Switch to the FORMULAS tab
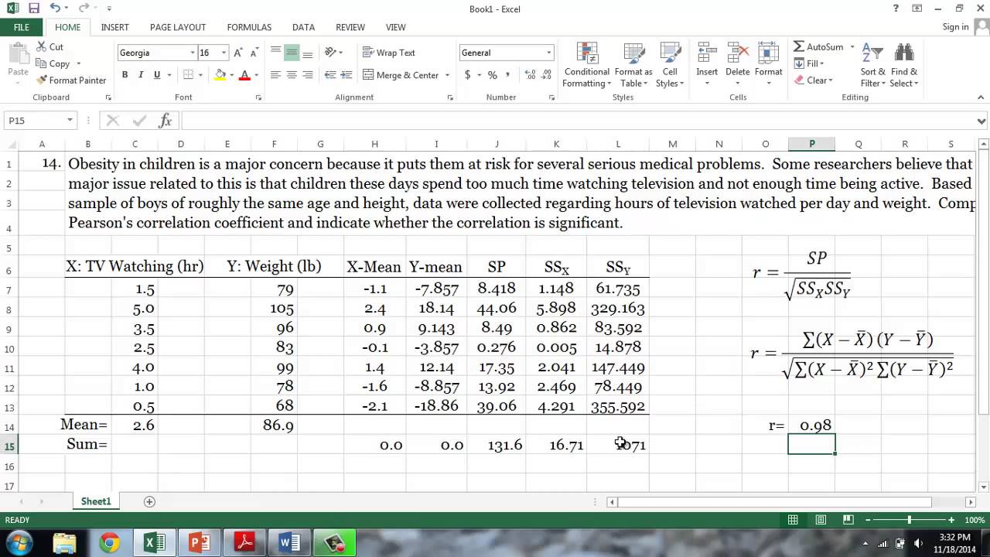This screenshot has height=557, width=990. 249,27
